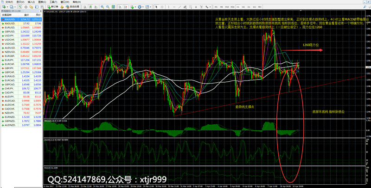371x188 pixels.
Task: Open the Data Window panel icon
Action: point(26,7)
